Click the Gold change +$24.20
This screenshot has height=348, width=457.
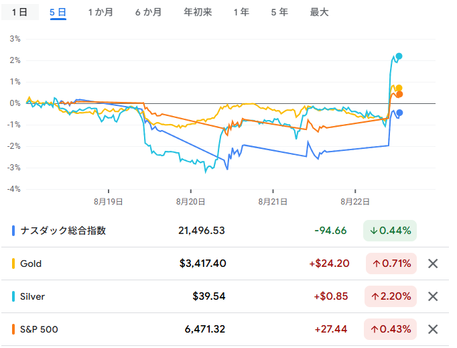point(329,264)
